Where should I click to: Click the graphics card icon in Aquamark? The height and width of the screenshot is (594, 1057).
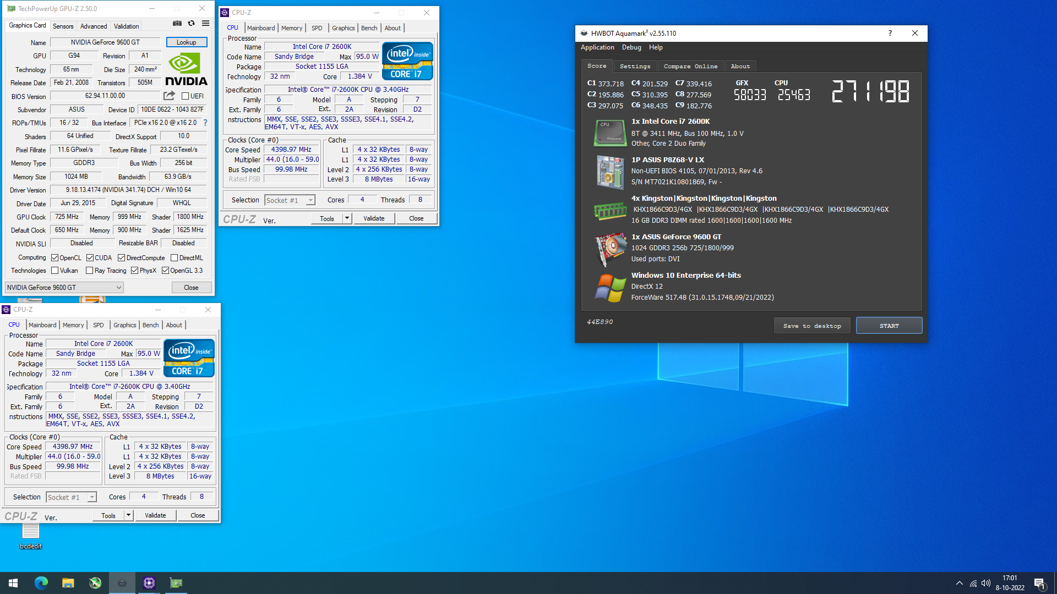[x=610, y=249]
